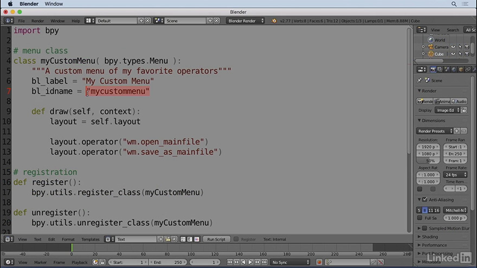Switch to Render properties tab icon
This screenshot has height=268, width=477.
click(433, 70)
